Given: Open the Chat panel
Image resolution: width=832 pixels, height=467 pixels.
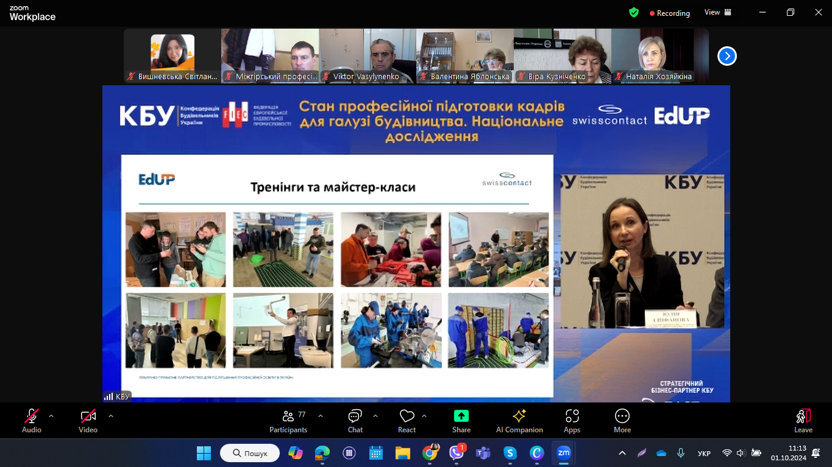Looking at the screenshot, I should pos(355,420).
